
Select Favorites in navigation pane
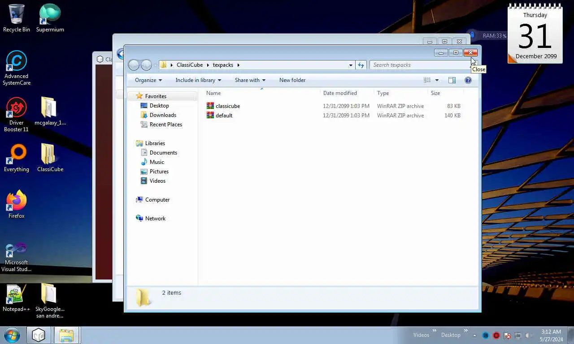[x=156, y=96]
